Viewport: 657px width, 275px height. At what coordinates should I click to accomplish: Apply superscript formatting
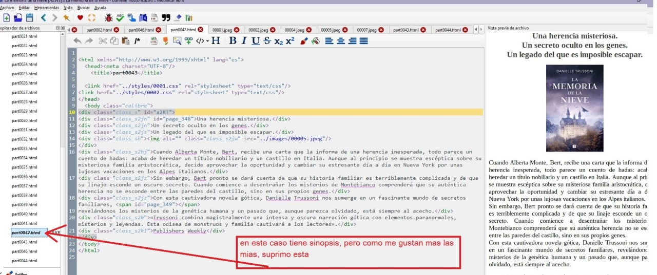(290, 41)
